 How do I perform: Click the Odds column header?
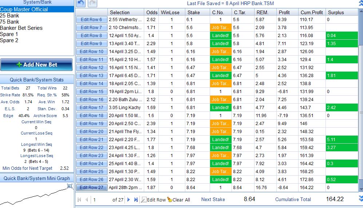tap(151, 12)
